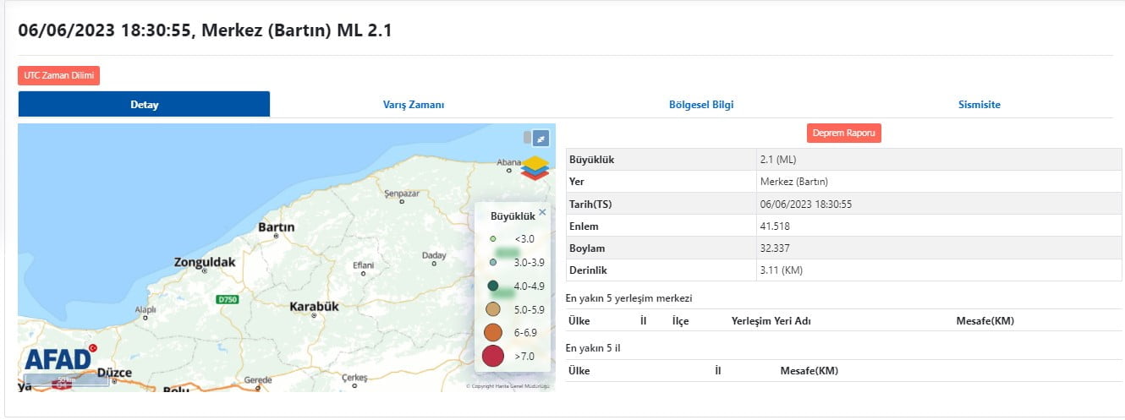Click the map scale bar
This screenshot has width=1125, height=420.
[64, 382]
